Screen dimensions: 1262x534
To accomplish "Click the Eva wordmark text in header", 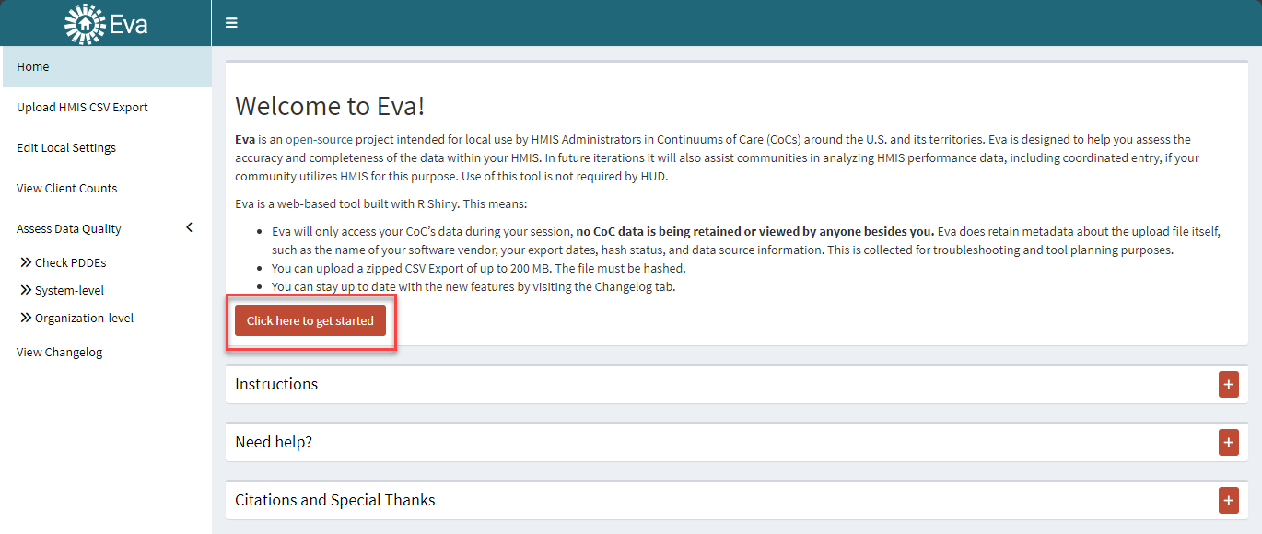I will click(128, 24).
